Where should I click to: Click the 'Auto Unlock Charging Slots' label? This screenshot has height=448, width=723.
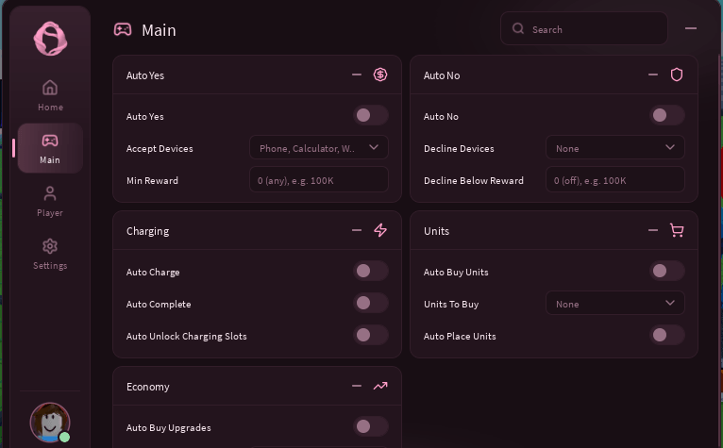tap(186, 337)
